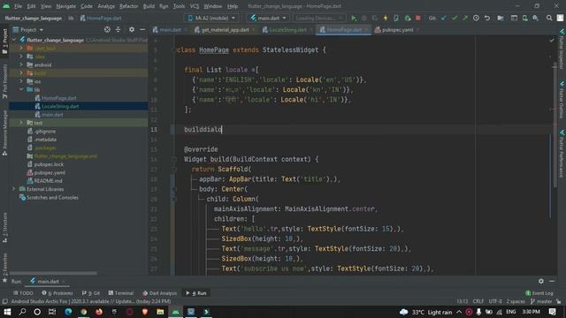Open the TODO tool window
This screenshot has height=318, width=566.
[x=23, y=293]
